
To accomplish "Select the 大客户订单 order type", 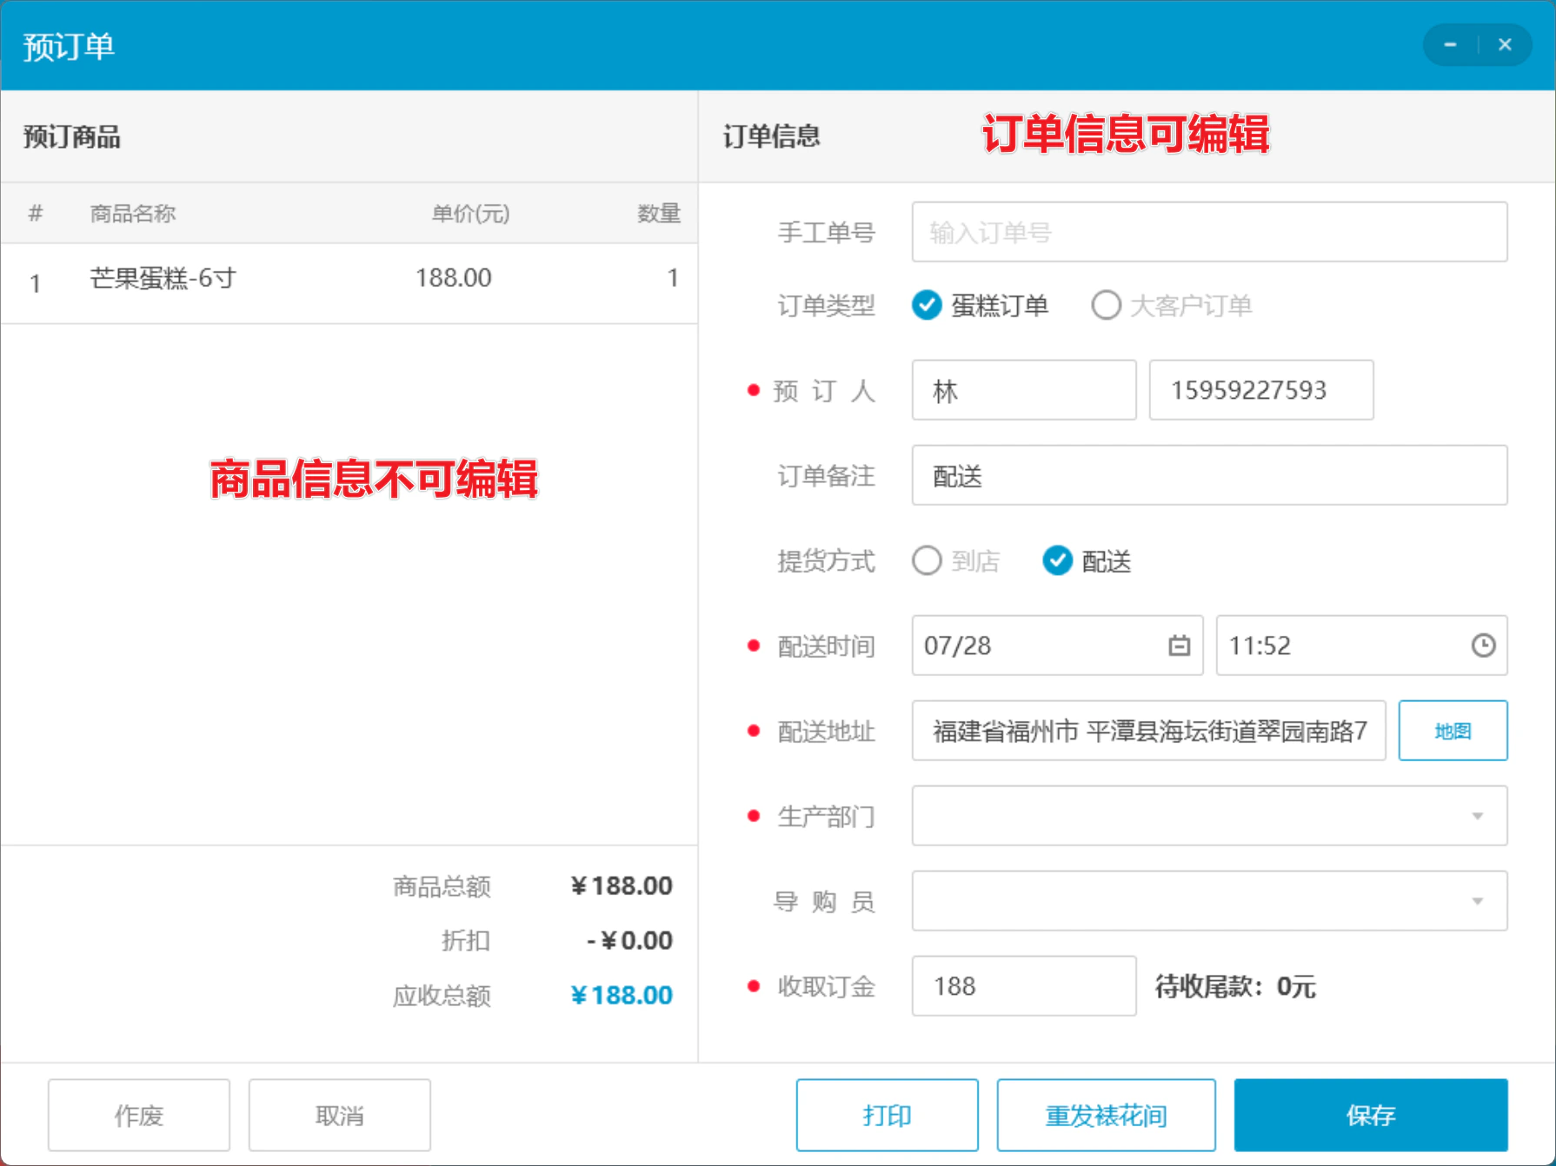I will tap(1171, 305).
